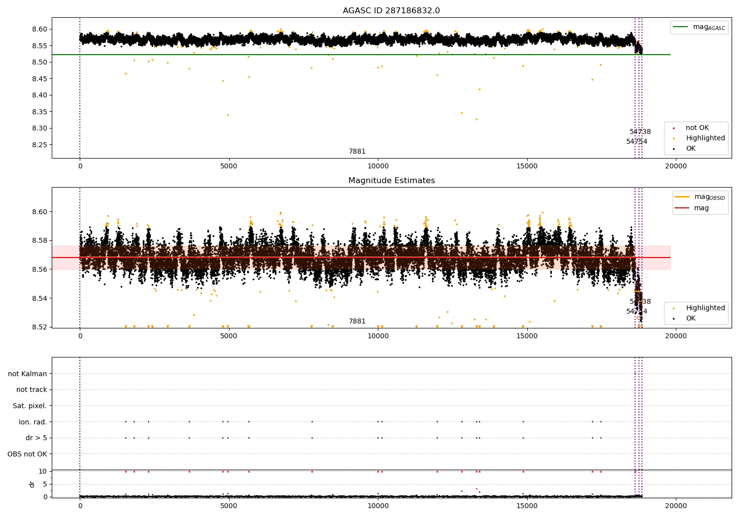Viewport: 739px width, 517px height.
Task: Click the 8.58 y-tick in Magnitude Estimates plot
Action: [39, 241]
